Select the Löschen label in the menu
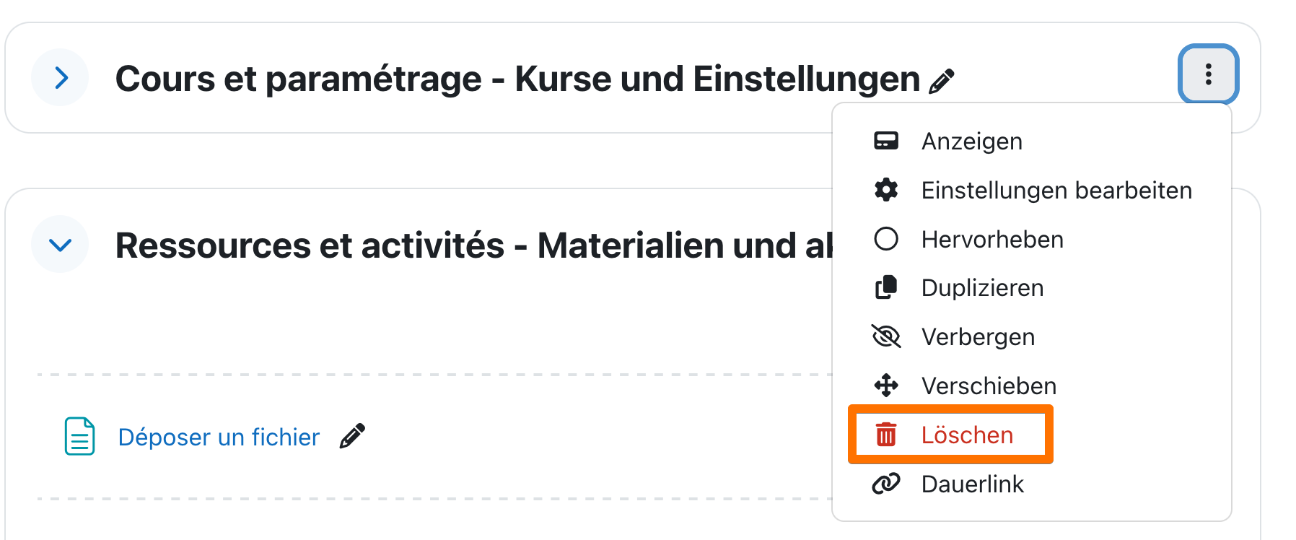Screen dimensions: 1296x540 (x=967, y=435)
